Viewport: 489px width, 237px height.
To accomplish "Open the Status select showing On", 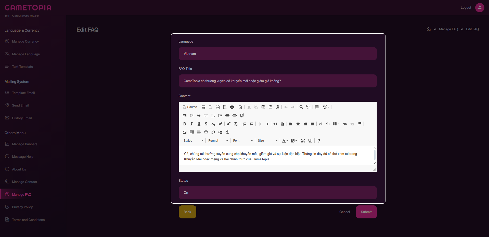I will [x=278, y=193].
